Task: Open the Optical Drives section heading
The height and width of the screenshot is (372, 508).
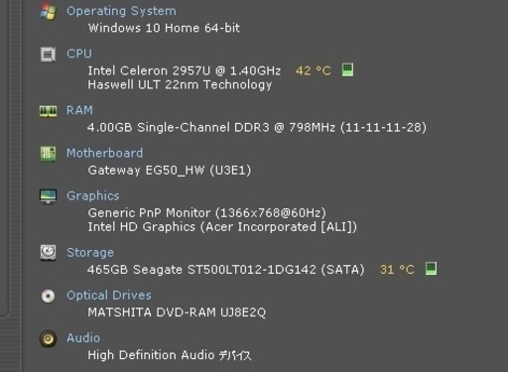Action: pyautogui.click(x=109, y=296)
